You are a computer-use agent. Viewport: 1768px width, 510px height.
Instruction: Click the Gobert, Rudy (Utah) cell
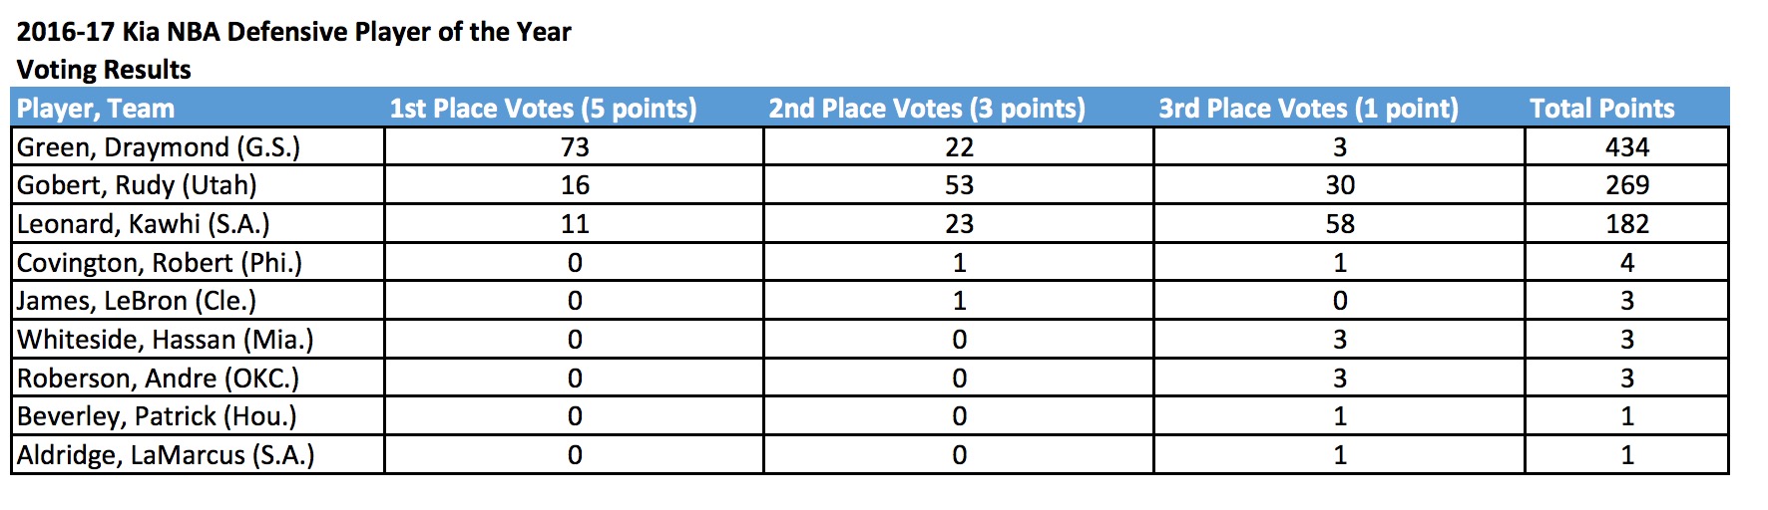tap(137, 185)
